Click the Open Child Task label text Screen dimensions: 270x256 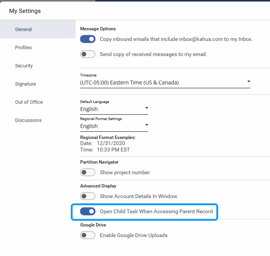tap(156, 211)
